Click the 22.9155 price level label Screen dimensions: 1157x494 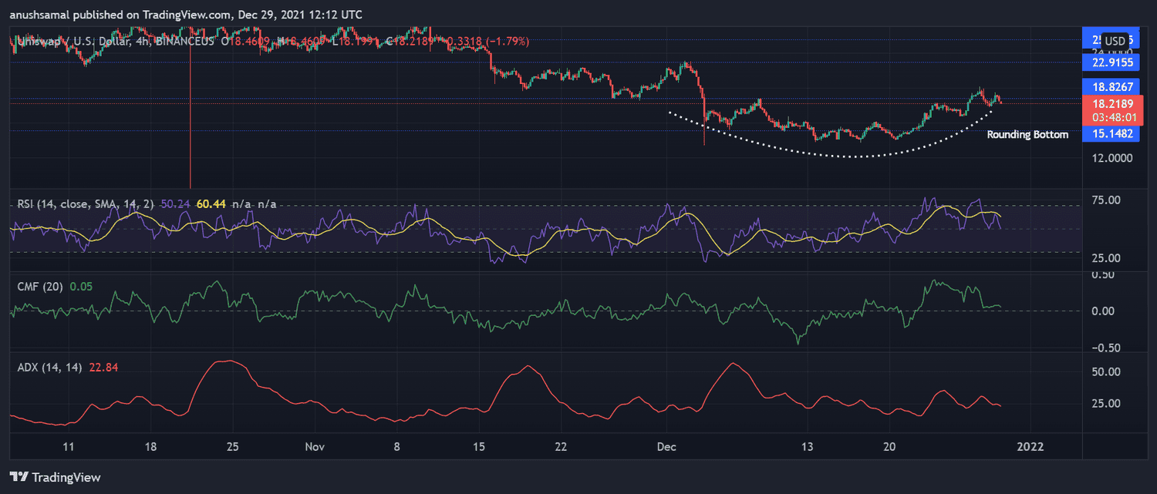(1110, 62)
